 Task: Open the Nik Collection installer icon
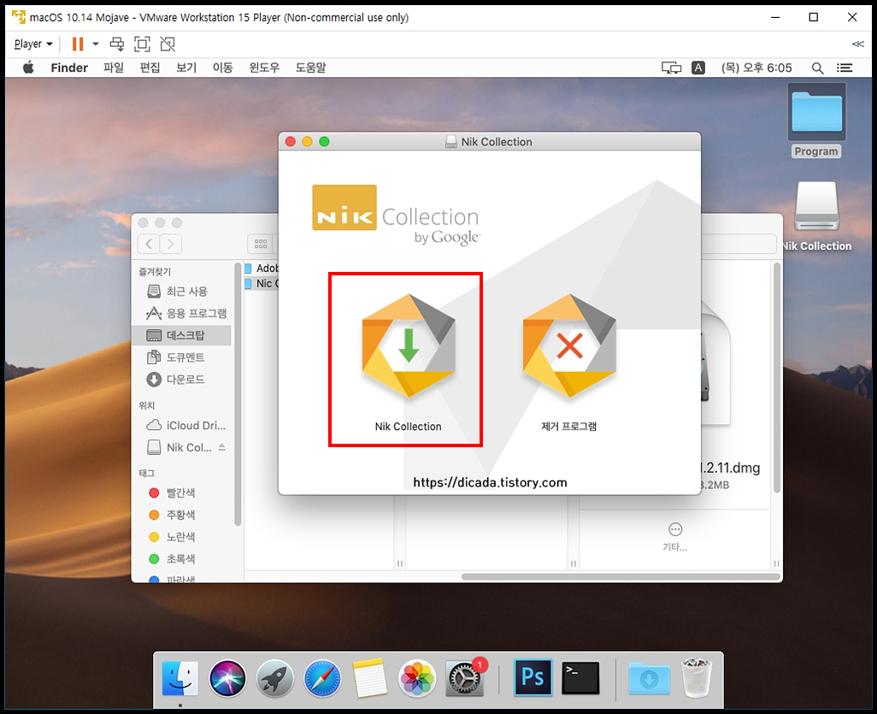click(x=409, y=346)
